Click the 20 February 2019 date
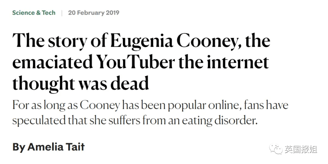Viewport: 328px width, 164px height. [94, 13]
